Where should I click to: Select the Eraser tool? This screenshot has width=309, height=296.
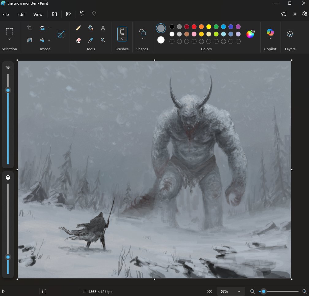pyautogui.click(x=78, y=40)
